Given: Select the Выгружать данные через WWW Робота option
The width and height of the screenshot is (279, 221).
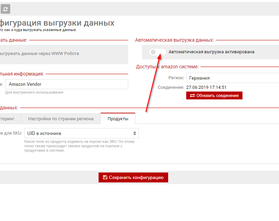Looking at the screenshot, I should coord(39,54).
